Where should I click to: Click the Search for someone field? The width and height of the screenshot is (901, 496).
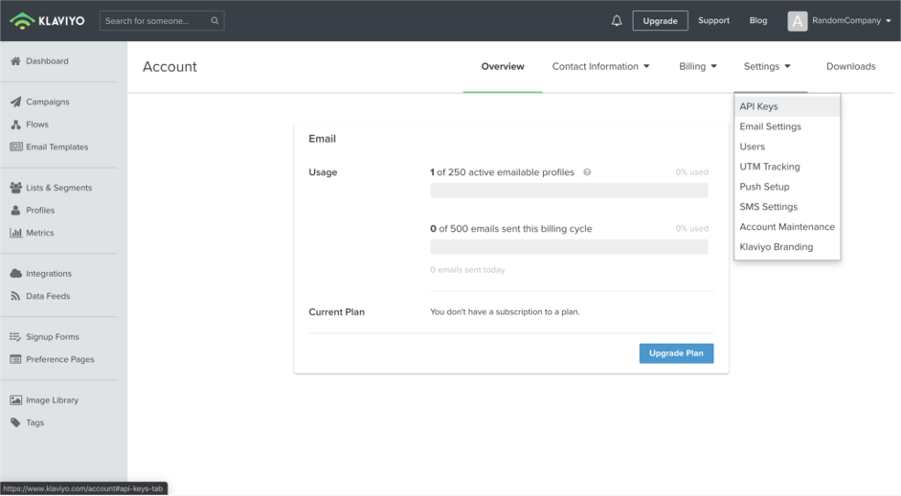coord(162,21)
